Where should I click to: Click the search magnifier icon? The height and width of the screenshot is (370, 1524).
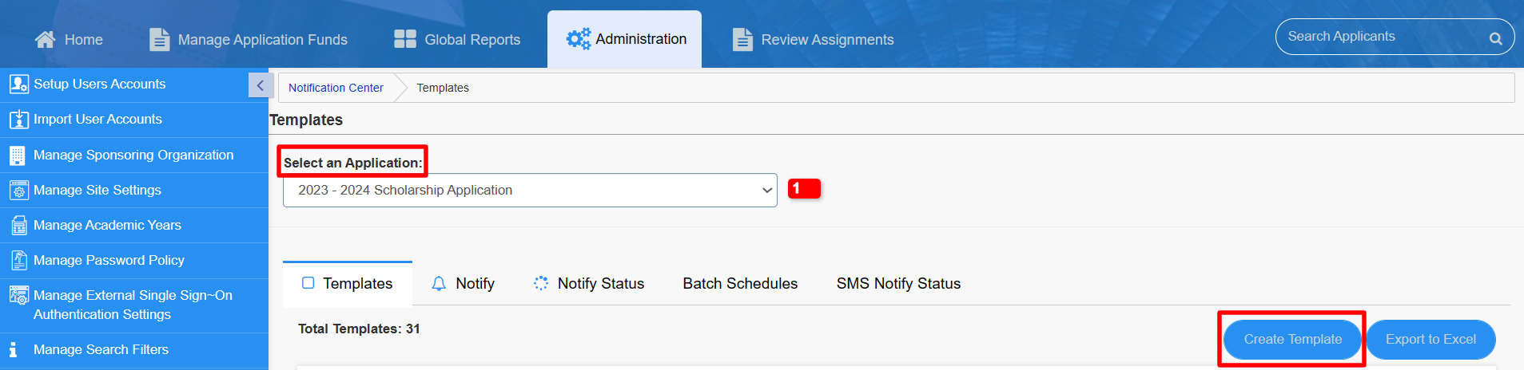coord(1495,38)
